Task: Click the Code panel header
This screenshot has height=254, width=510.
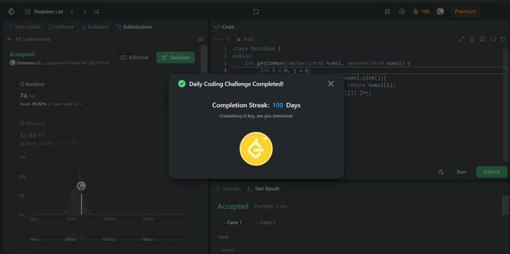Action: [224, 27]
